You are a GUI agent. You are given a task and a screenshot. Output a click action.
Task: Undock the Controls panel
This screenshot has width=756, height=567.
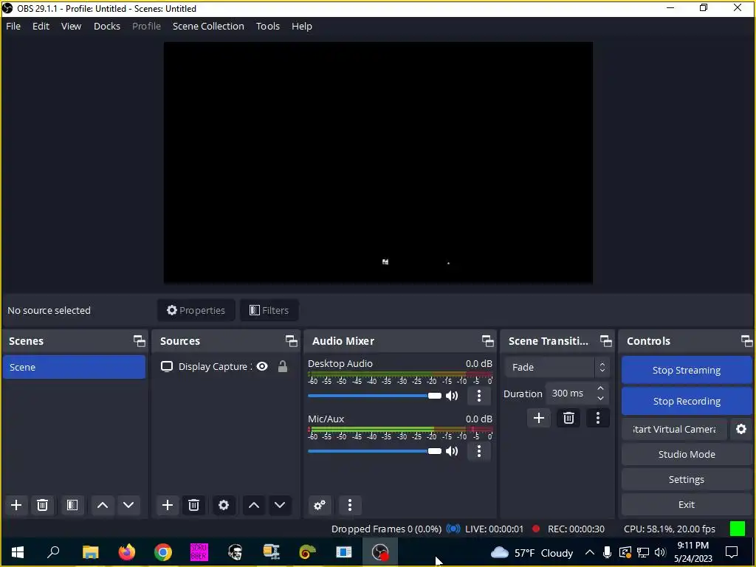click(x=746, y=341)
